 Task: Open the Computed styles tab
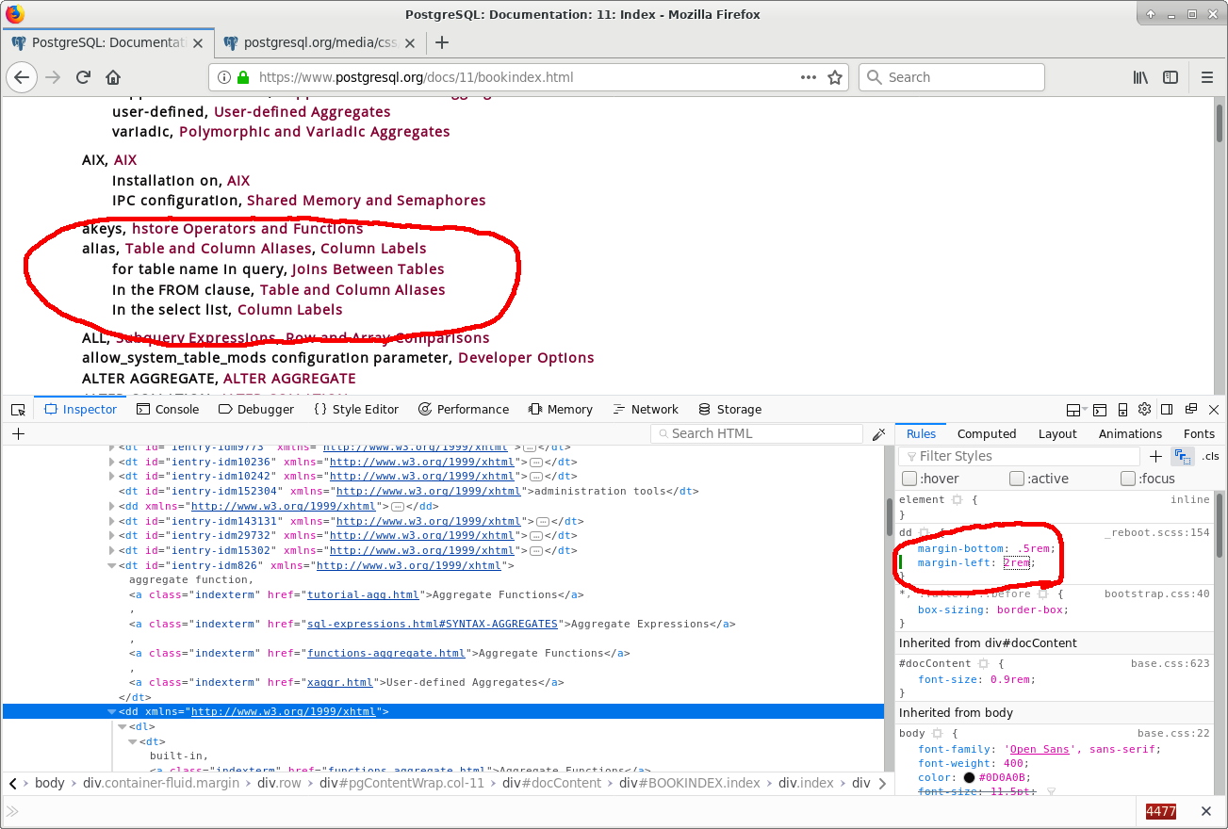986,434
